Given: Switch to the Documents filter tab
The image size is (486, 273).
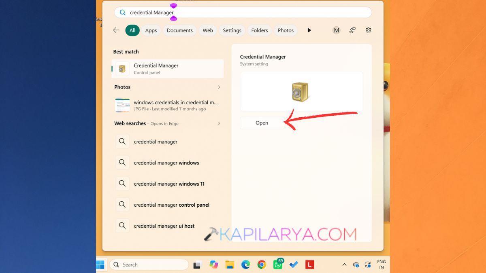Looking at the screenshot, I should (x=180, y=30).
